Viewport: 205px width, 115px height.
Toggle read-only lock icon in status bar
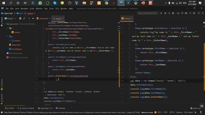coord(195,112)
